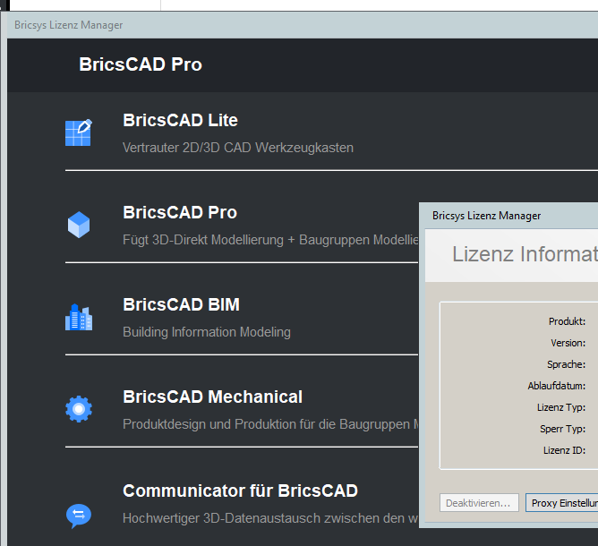Click the Lizenz ID label

[x=564, y=450]
